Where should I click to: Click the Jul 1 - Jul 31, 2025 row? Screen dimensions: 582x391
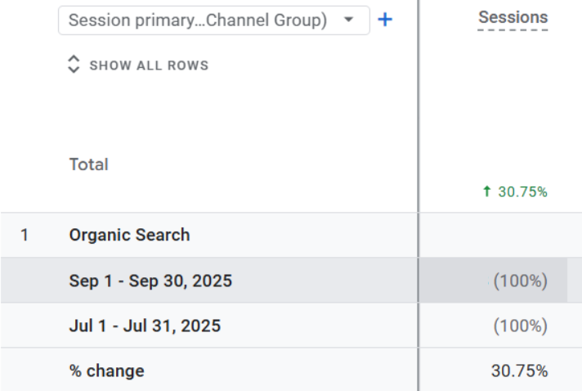[x=145, y=326]
